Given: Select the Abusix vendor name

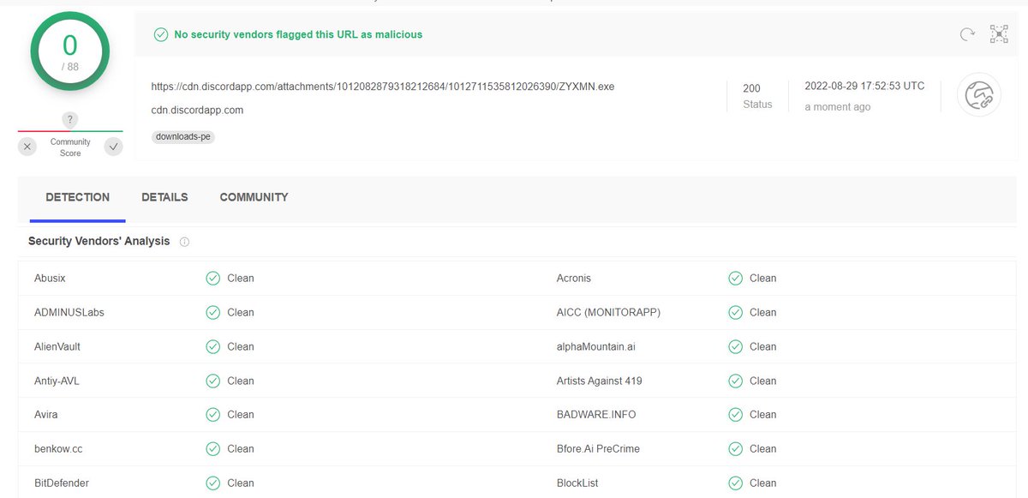Looking at the screenshot, I should tap(50, 278).
